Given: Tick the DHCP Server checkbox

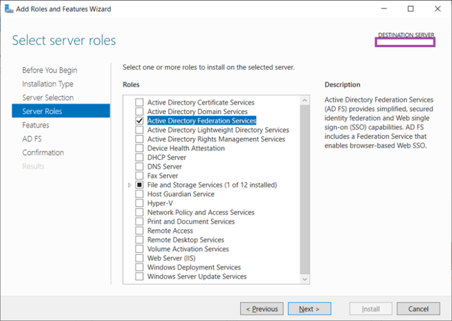Looking at the screenshot, I should [139, 157].
